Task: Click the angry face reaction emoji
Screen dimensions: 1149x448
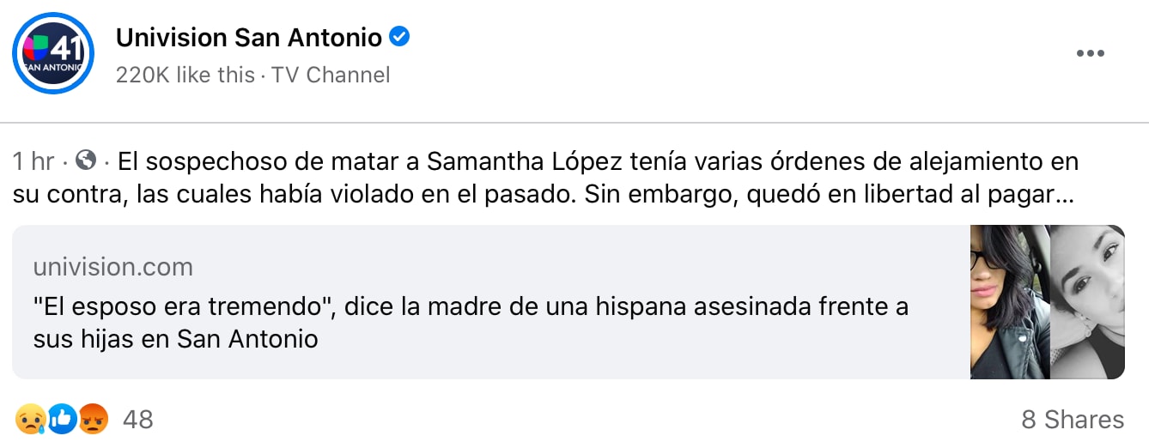Action: click(92, 419)
